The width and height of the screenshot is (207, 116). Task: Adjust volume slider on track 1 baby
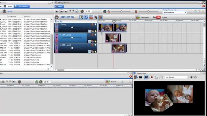[x=72, y=27]
